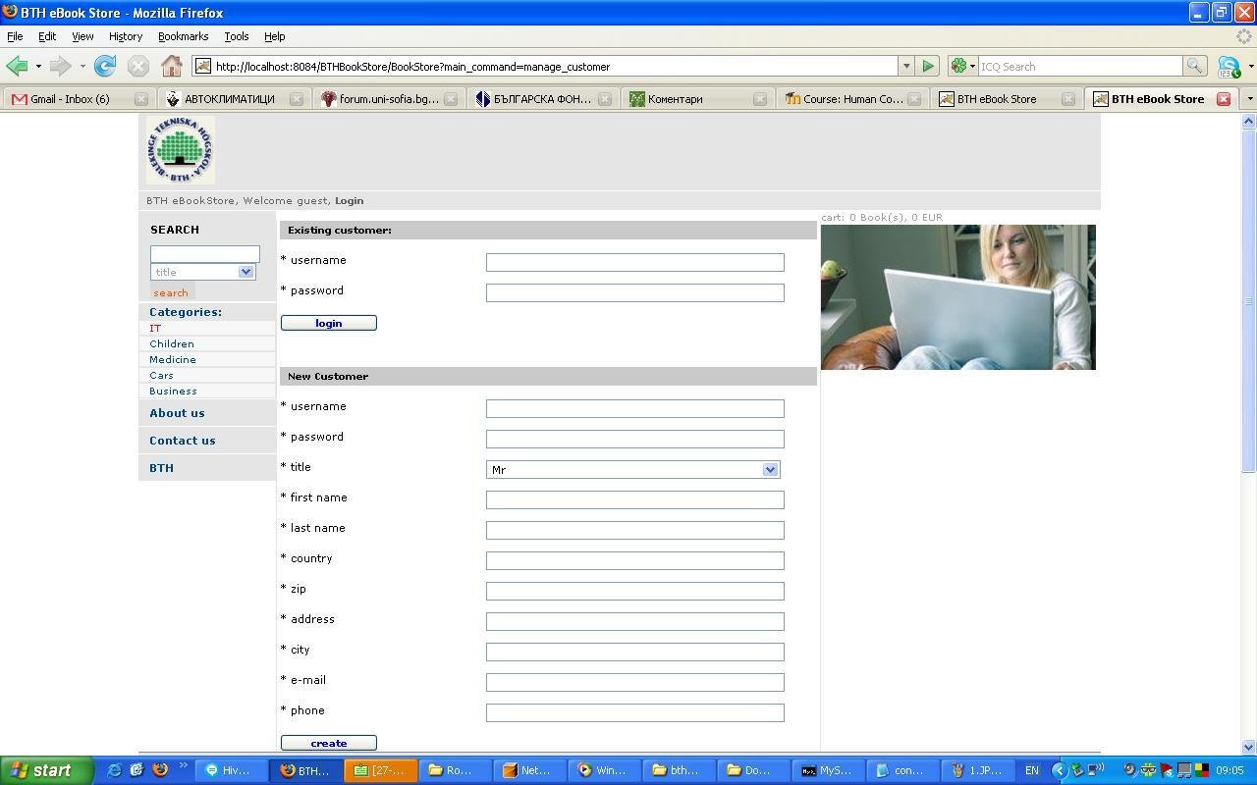Open the Start menu on the taskbar

(x=39, y=769)
